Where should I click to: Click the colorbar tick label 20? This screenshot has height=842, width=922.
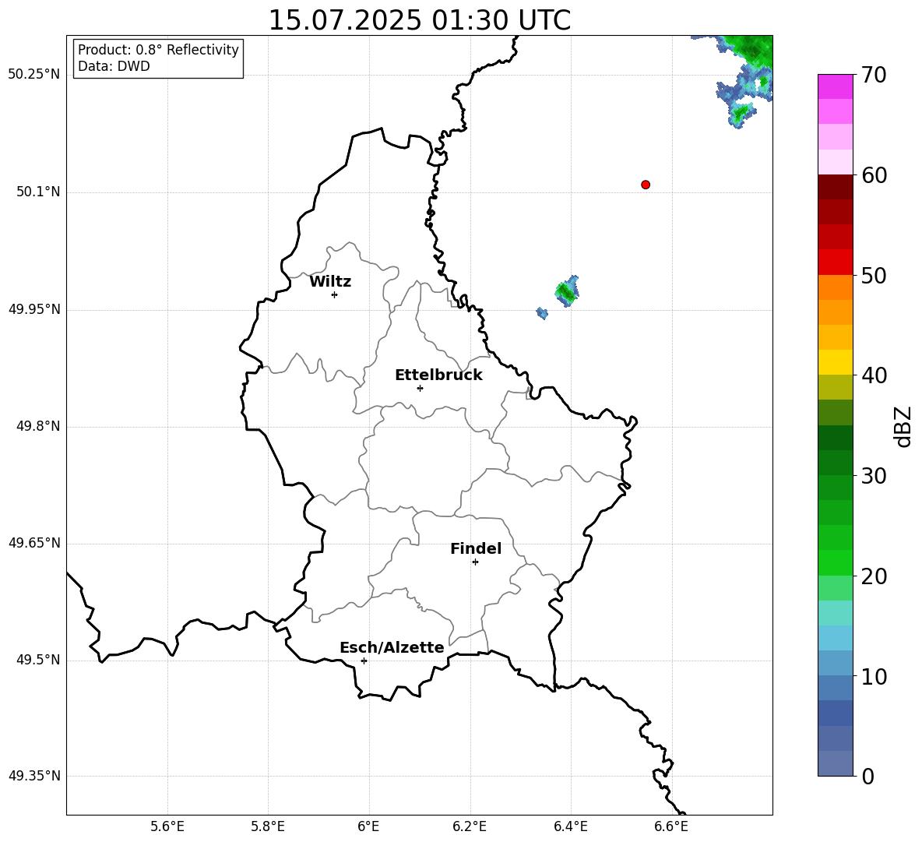pos(874,576)
